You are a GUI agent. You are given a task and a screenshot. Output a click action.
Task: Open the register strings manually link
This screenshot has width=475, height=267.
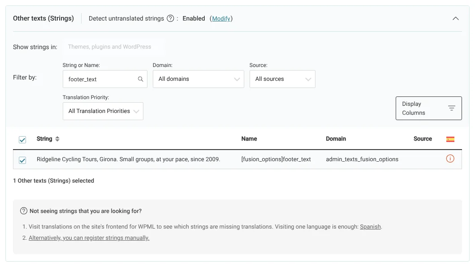click(x=89, y=238)
